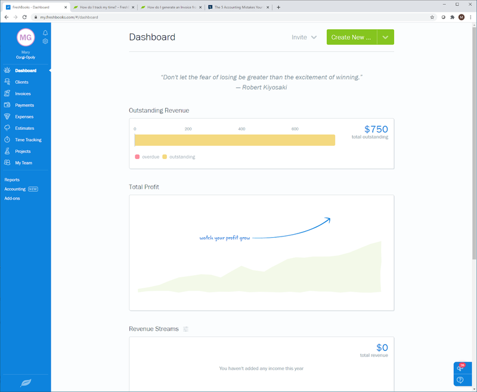Go to Dashboard in sidebar
The height and width of the screenshot is (392, 477).
pyautogui.click(x=26, y=70)
